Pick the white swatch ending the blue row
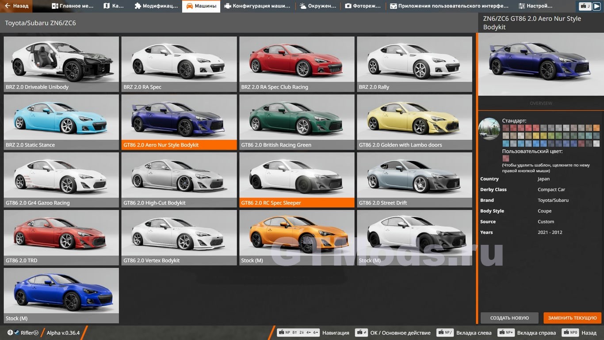Viewport: 604px width, 340px height. tap(596, 143)
